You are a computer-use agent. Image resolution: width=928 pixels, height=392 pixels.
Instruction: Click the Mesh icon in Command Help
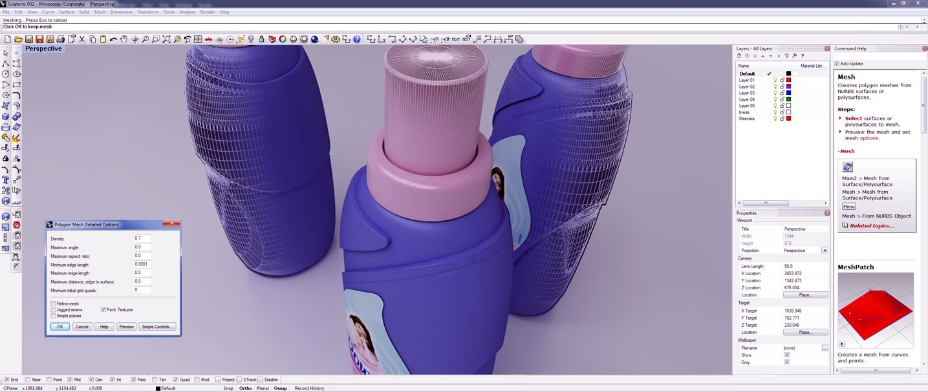tap(848, 167)
